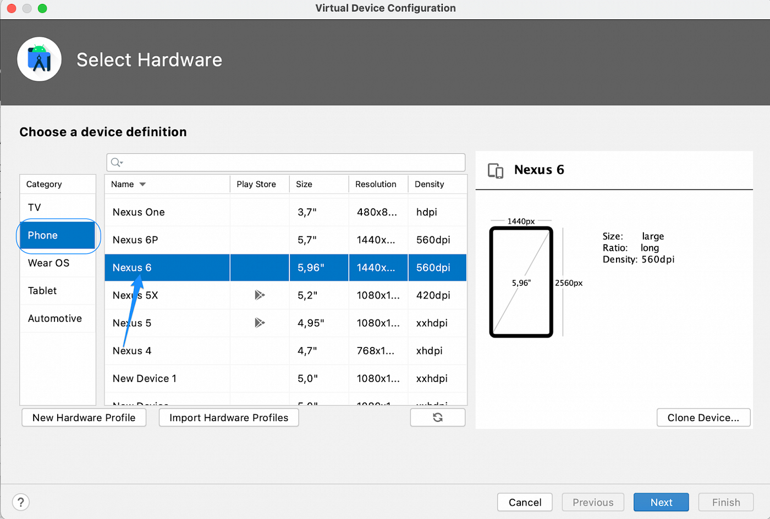Image resolution: width=770 pixels, height=519 pixels.
Task: Click the Play Store icon for Nexus 5X
Action: [x=260, y=295]
